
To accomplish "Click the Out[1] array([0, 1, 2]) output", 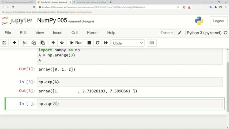I will click(57, 69).
